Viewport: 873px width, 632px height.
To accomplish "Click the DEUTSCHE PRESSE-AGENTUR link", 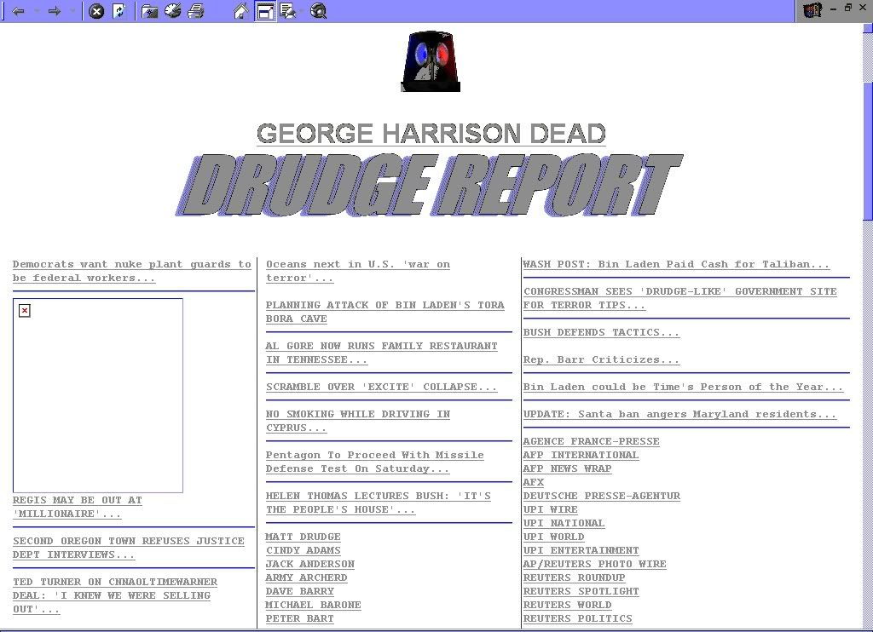I will (602, 496).
